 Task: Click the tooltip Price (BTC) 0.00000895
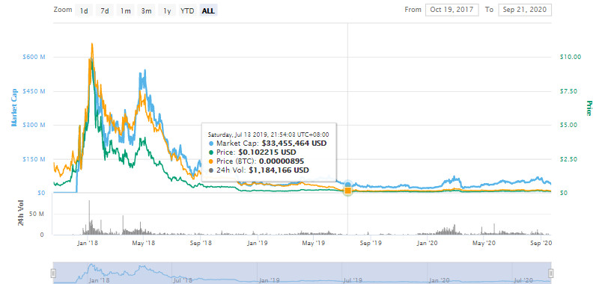pos(282,161)
